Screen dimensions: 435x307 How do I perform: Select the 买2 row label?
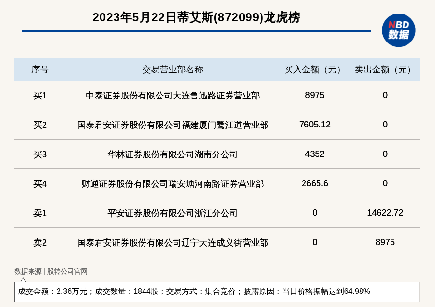point(40,125)
